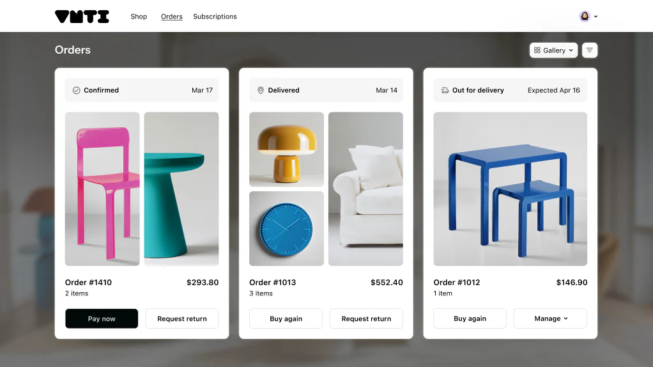
Task: Click the VMTI logo
Action: pos(82,17)
